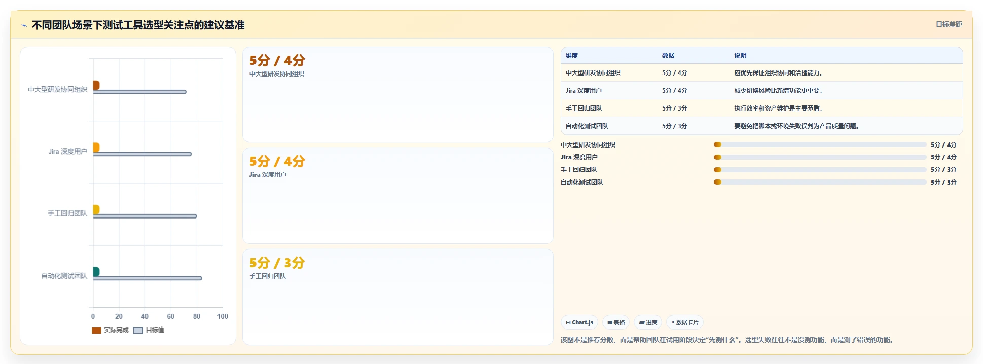
Task: Click chart target bar for 中大型研发协同组织
Action: [x=139, y=92]
